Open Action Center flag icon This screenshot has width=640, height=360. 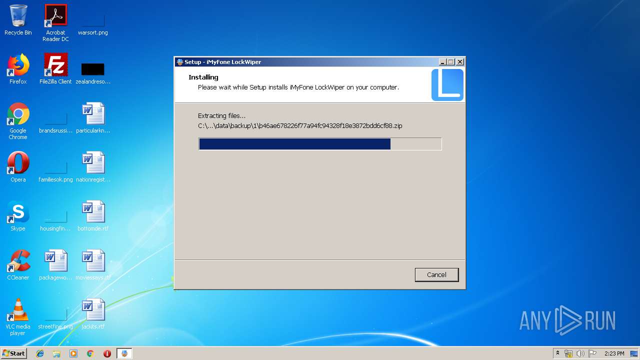coord(592,353)
